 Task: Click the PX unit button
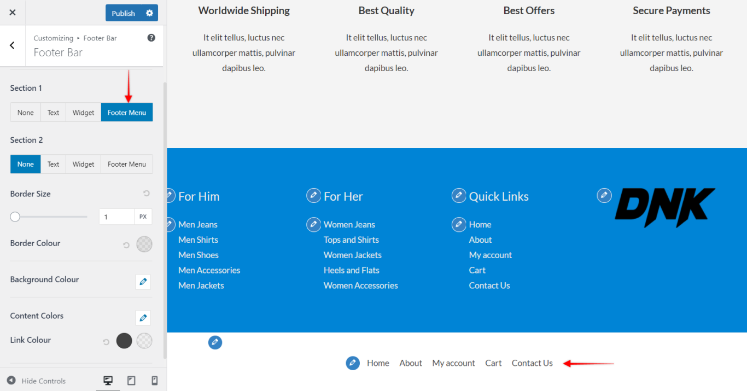point(143,217)
